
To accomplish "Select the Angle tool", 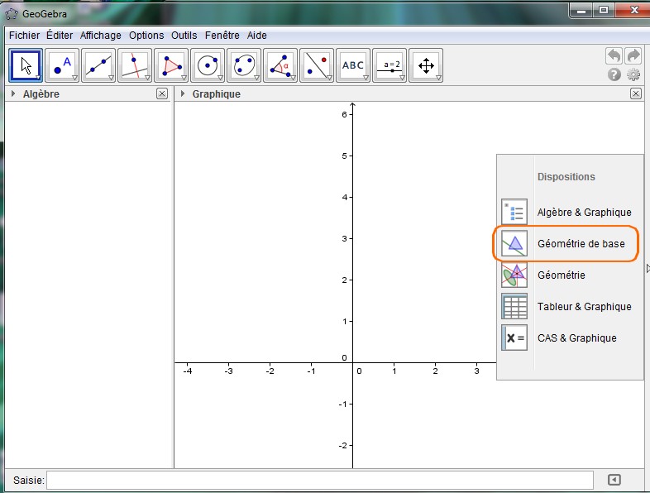I will pyautogui.click(x=280, y=65).
